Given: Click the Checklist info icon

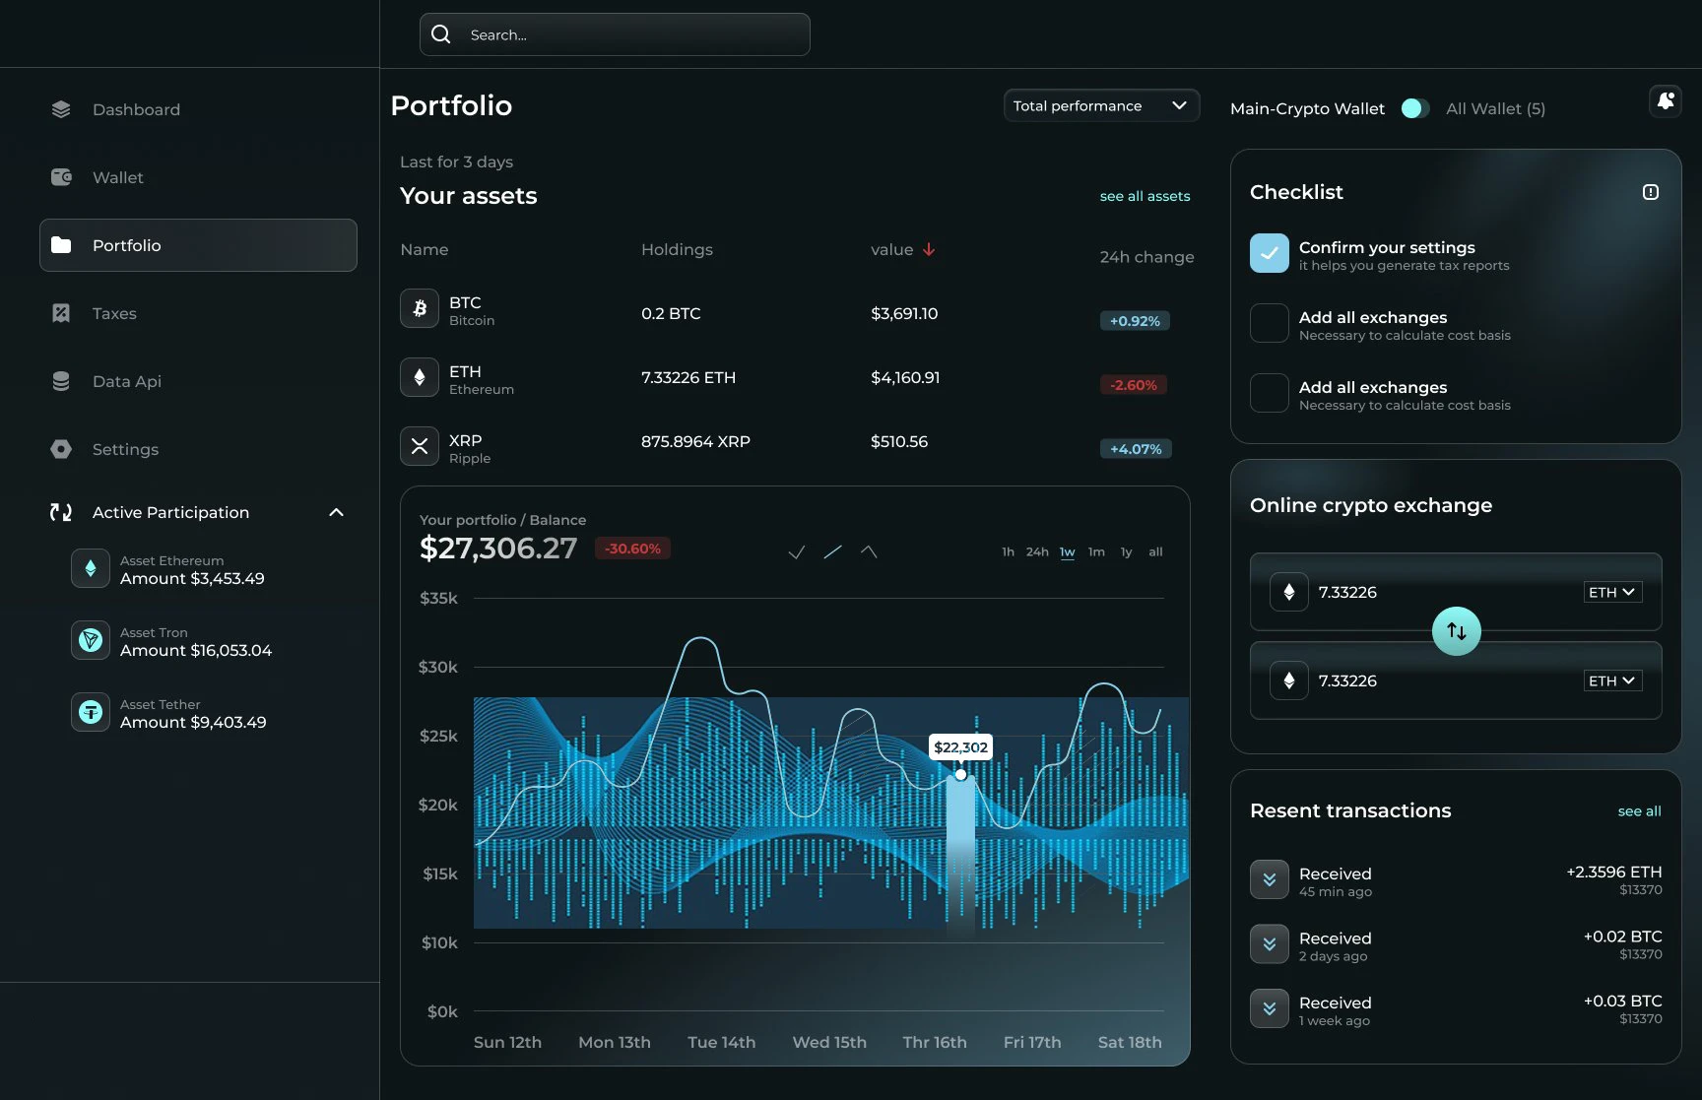Looking at the screenshot, I should (x=1651, y=192).
